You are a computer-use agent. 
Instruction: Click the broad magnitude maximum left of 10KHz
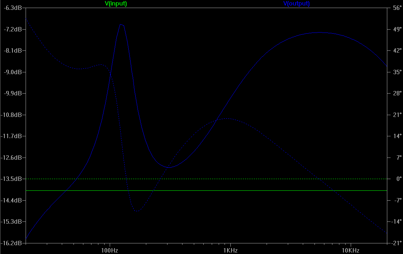[x=320, y=33]
